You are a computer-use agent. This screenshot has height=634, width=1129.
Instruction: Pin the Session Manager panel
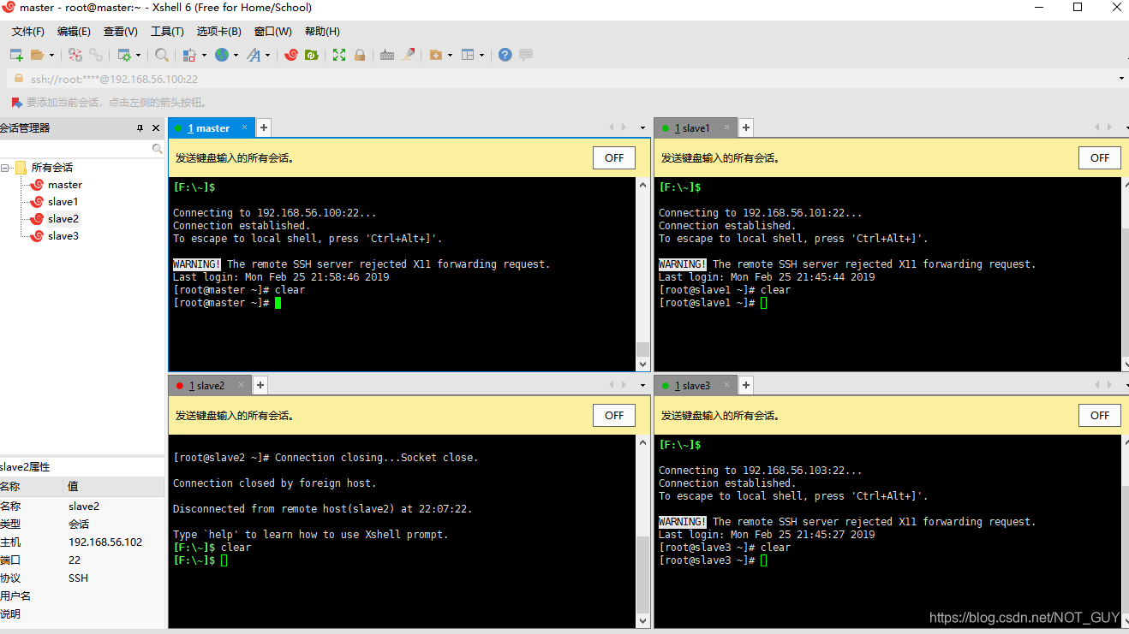click(x=140, y=128)
